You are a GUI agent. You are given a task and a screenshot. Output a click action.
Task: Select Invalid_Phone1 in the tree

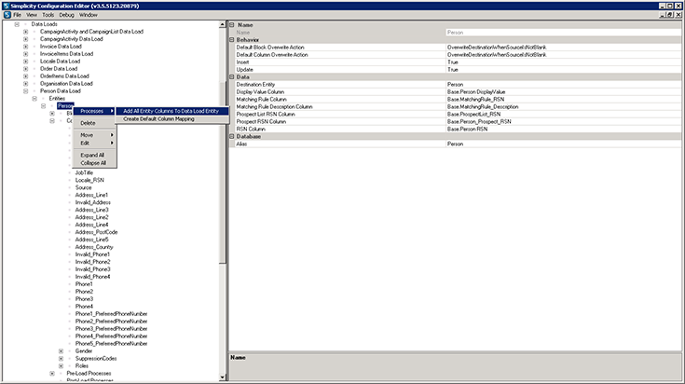click(x=92, y=254)
